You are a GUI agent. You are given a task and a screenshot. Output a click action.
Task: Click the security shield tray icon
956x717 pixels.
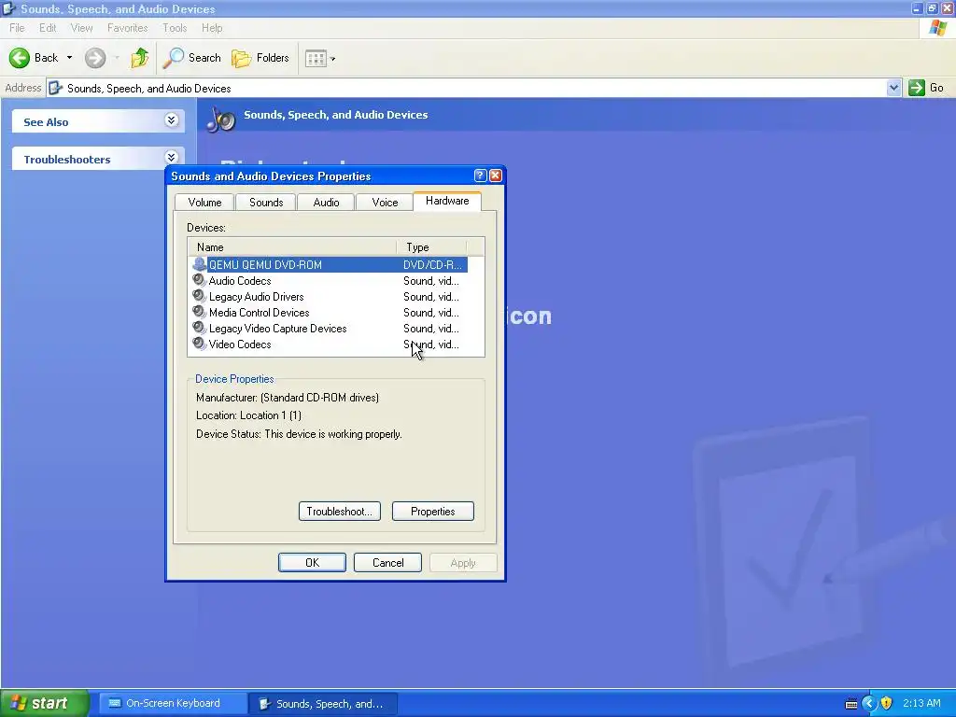(887, 703)
